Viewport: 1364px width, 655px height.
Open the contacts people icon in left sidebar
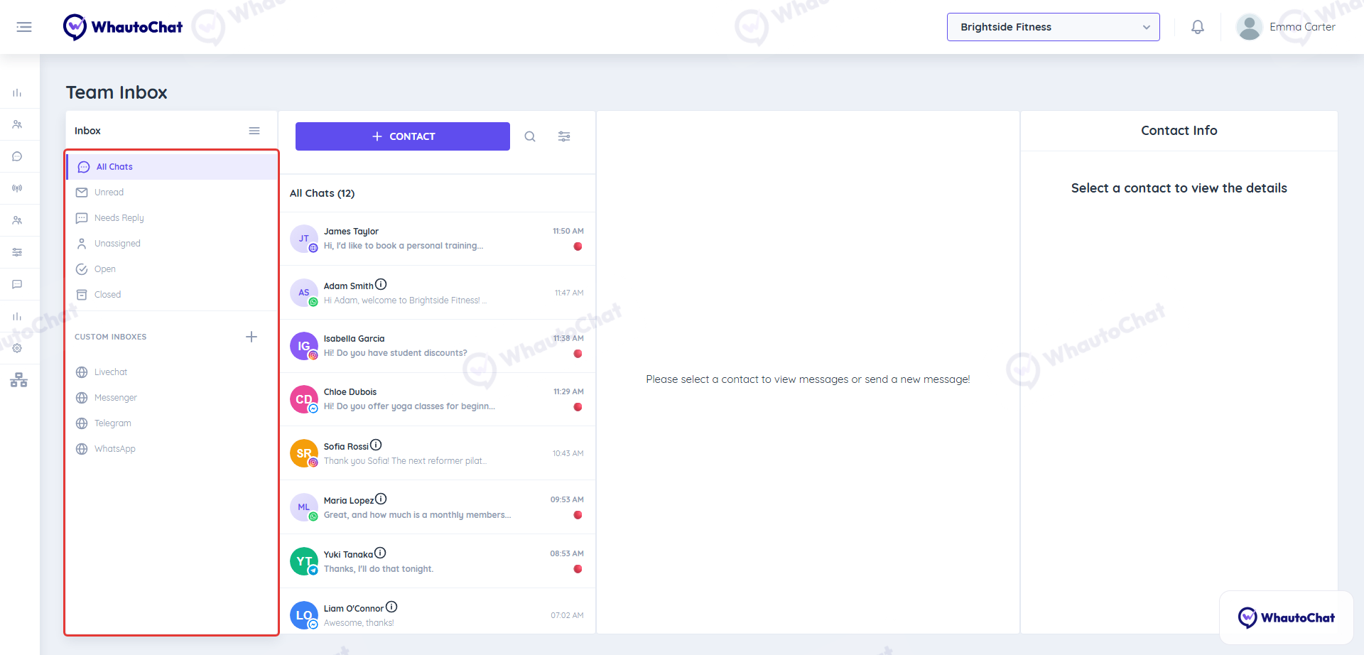[x=17, y=124]
